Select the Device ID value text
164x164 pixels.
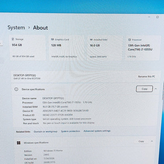pos(66,111)
